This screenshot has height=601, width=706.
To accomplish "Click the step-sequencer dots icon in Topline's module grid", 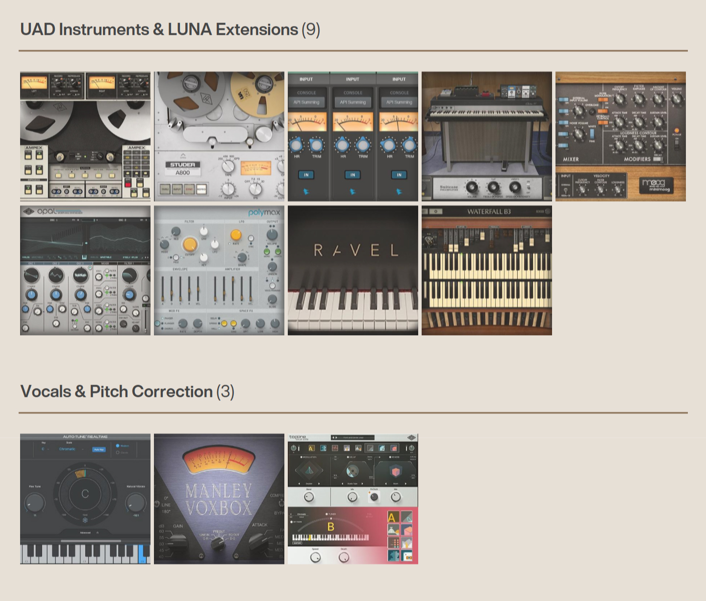I will pyautogui.click(x=393, y=542).
